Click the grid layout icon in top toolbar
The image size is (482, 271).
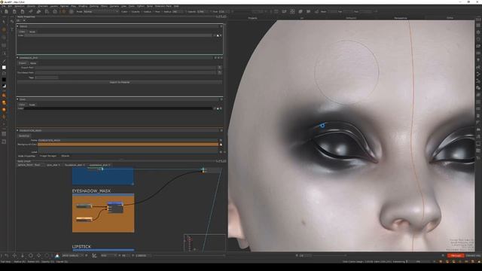[292, 12]
